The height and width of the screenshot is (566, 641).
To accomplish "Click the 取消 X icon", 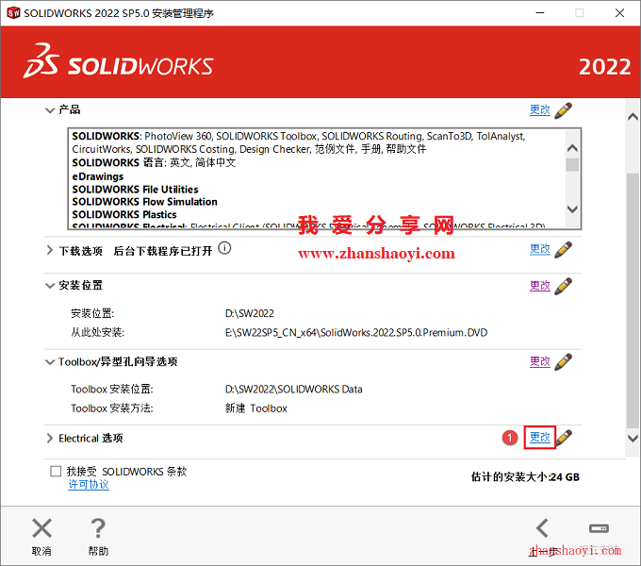I will coord(41,528).
